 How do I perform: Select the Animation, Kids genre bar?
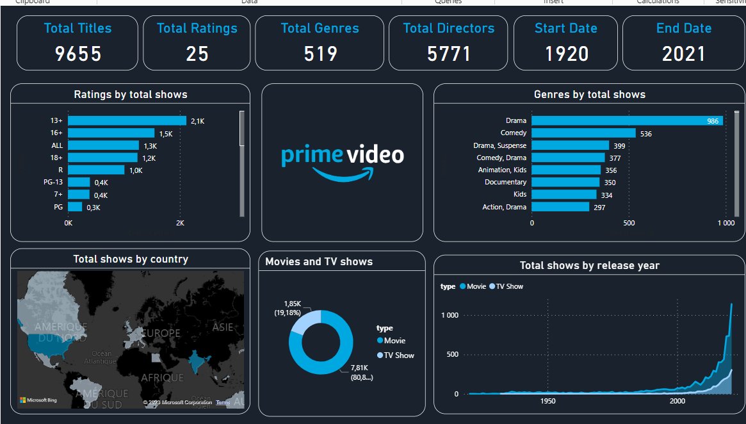tap(566, 170)
